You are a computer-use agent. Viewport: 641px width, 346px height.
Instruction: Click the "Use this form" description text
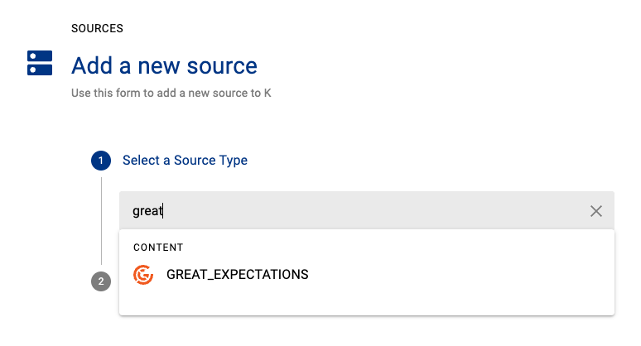pos(171,94)
